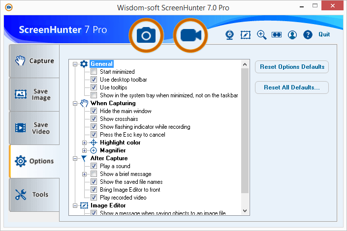Disable Show crosshairs checkbox
347x231 pixels.
pos(94,119)
